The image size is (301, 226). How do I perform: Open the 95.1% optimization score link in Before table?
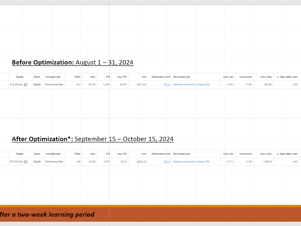(167, 84)
